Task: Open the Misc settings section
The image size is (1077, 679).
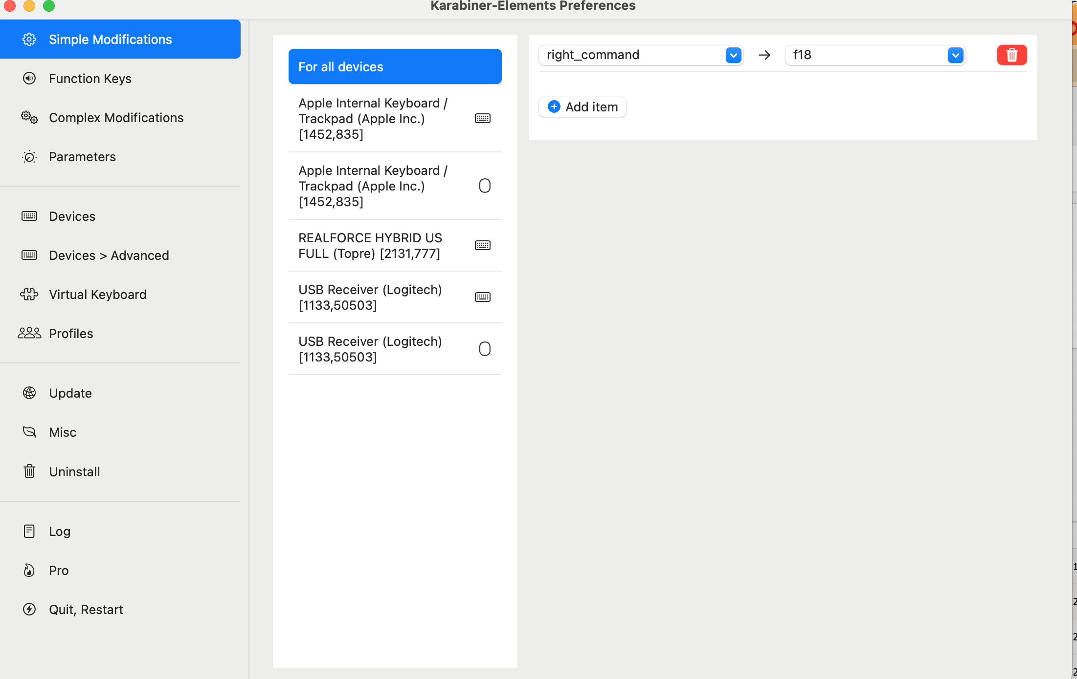Action: (x=62, y=432)
